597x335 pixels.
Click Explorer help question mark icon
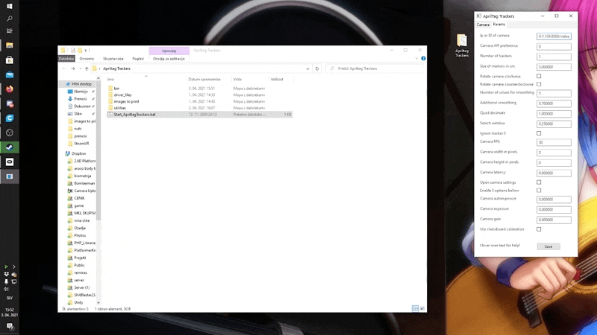[x=423, y=59]
